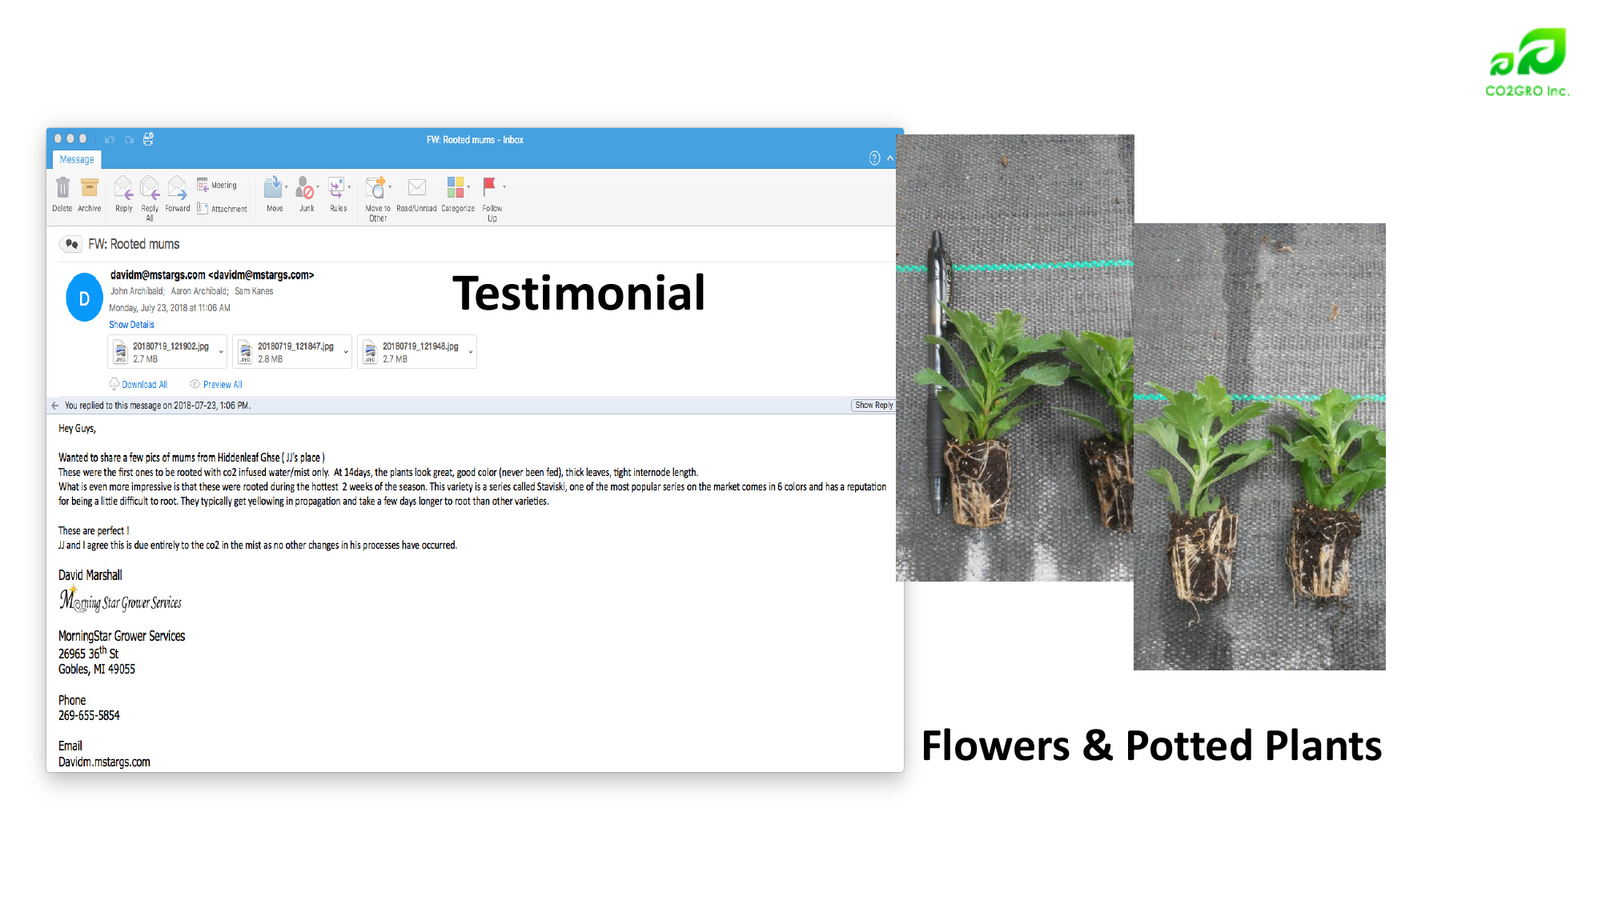This screenshot has width=1602, height=900.
Task: Click the Reply All icon
Action: (150, 188)
